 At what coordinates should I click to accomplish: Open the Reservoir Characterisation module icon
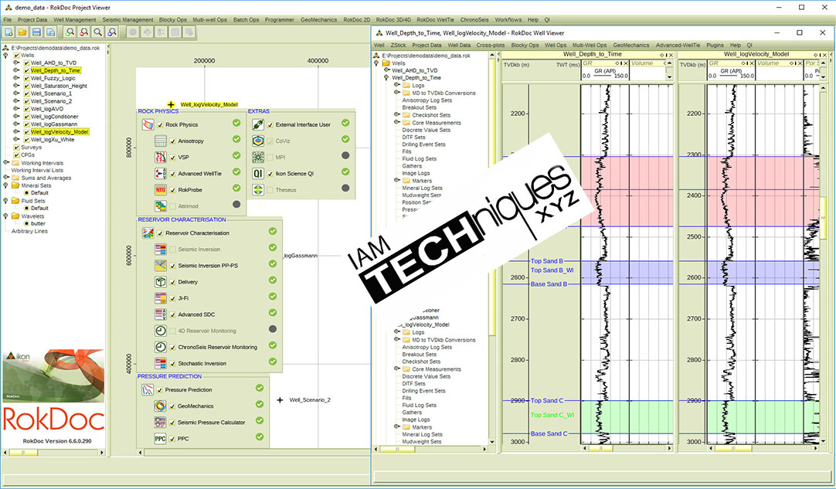(x=148, y=233)
